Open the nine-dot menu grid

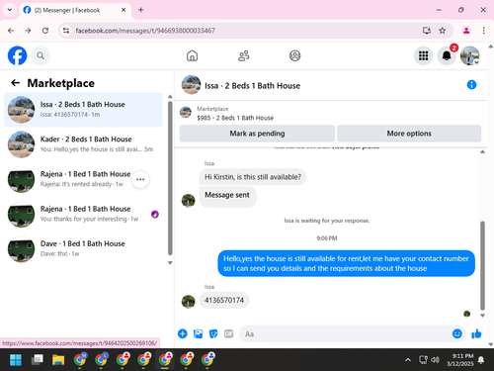point(423,55)
